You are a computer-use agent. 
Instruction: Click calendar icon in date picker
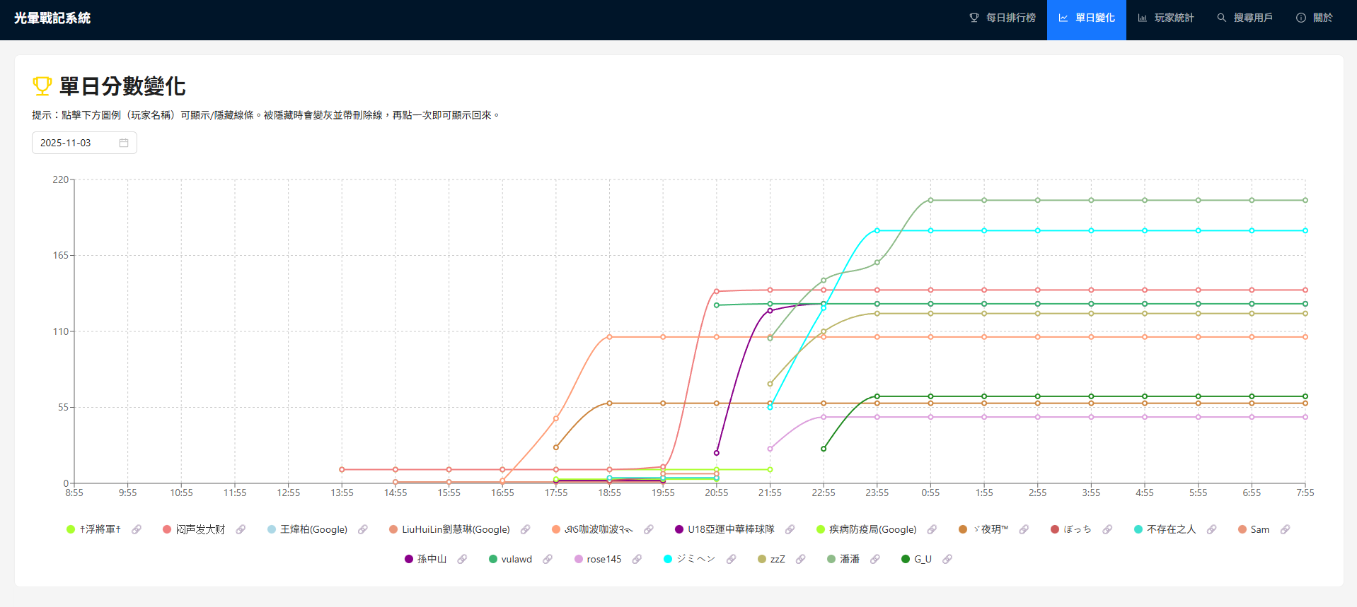tap(124, 143)
